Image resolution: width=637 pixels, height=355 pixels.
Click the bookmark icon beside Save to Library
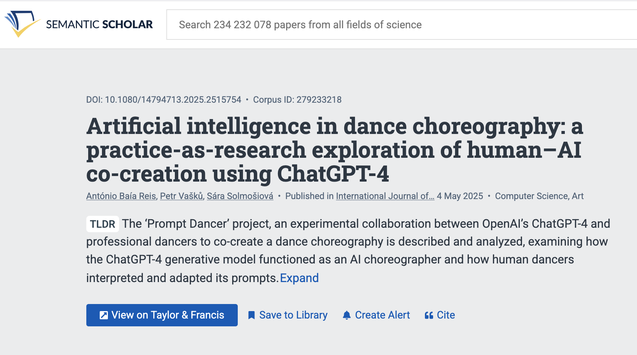(x=252, y=315)
